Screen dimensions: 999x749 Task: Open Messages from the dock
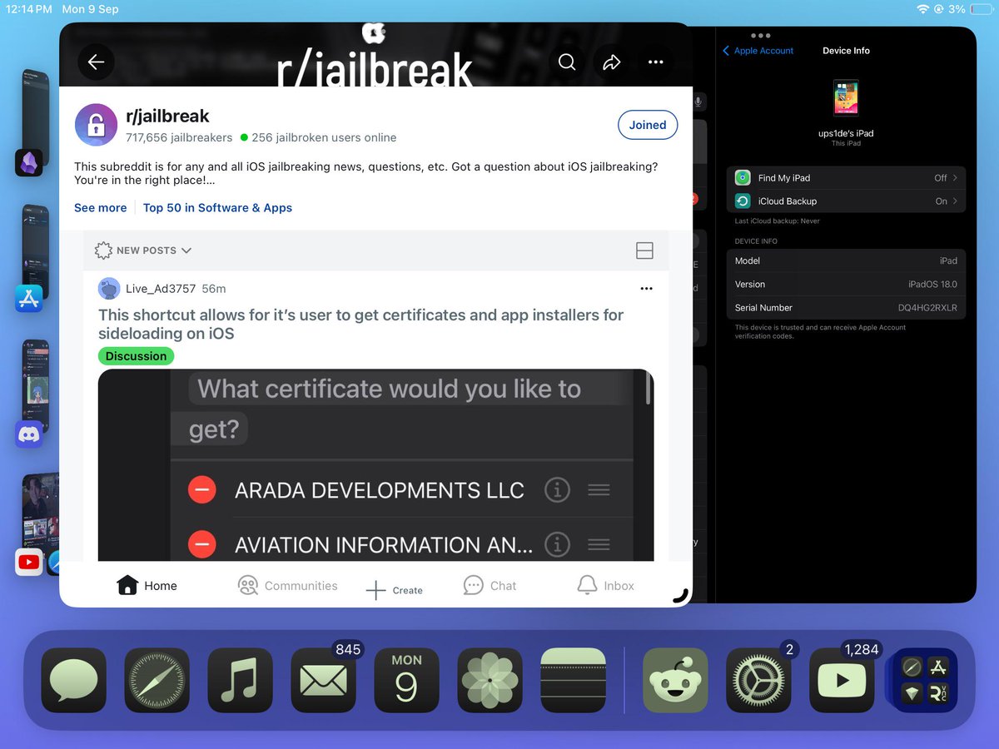[74, 680]
